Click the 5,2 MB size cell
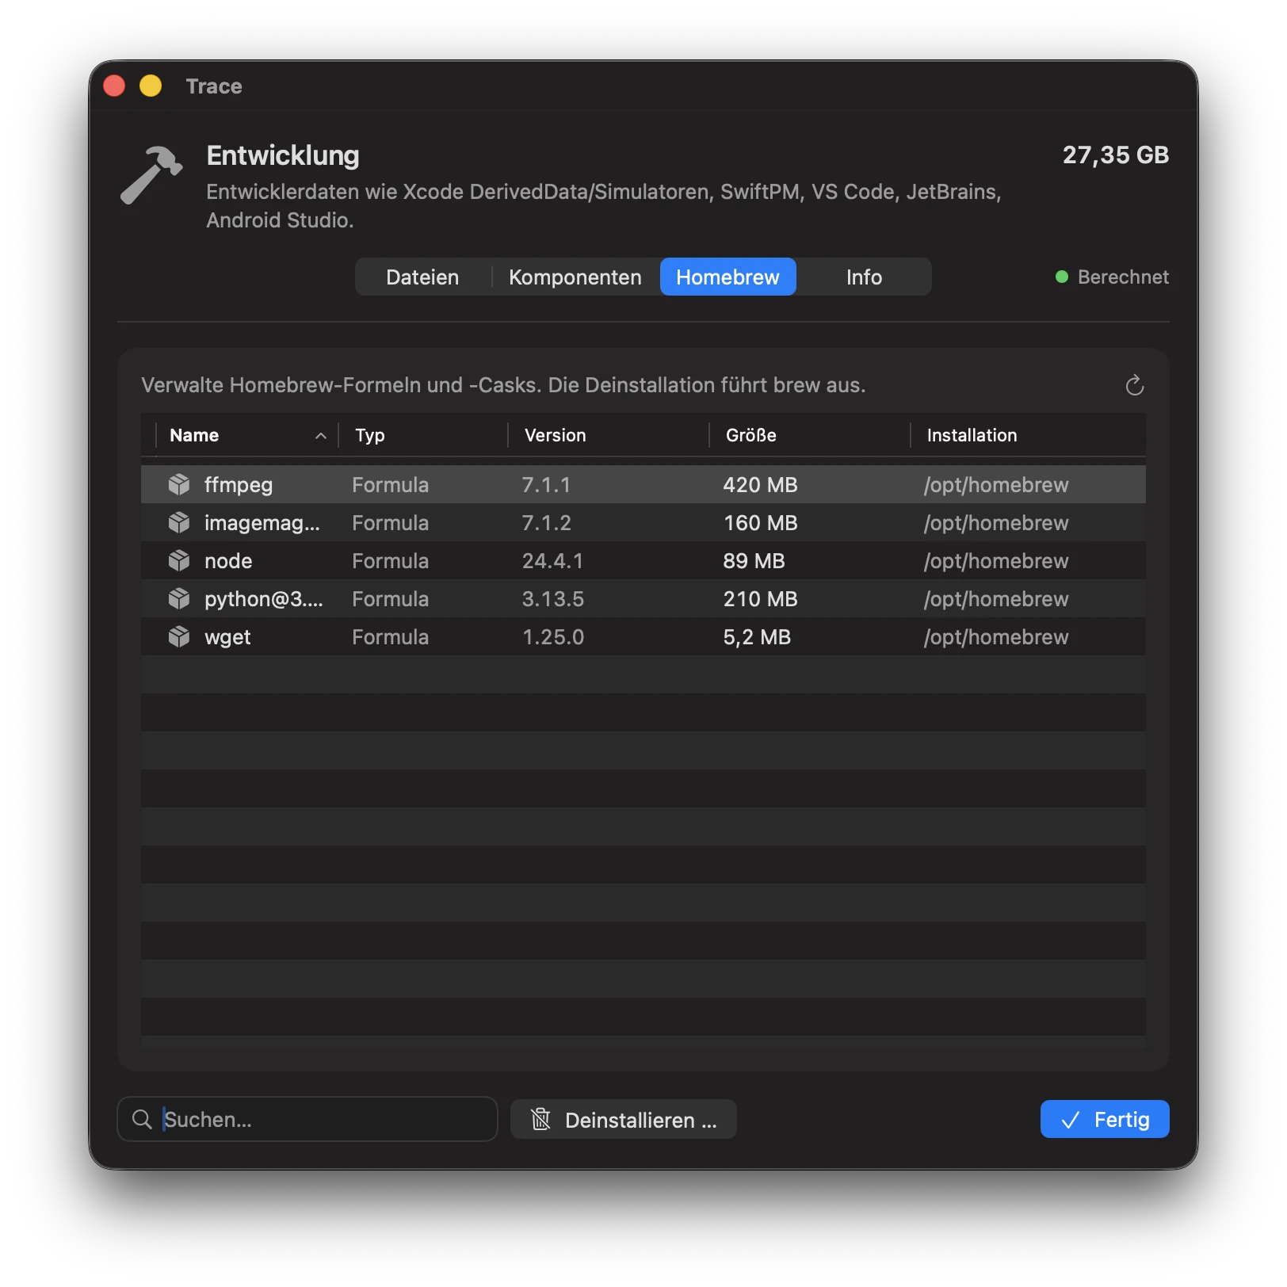 click(x=757, y=636)
